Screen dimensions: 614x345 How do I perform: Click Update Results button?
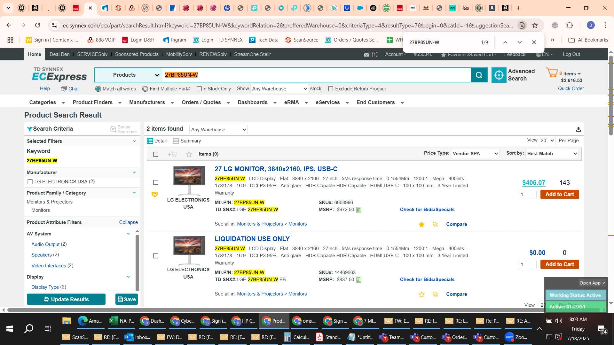pyautogui.click(x=66, y=299)
